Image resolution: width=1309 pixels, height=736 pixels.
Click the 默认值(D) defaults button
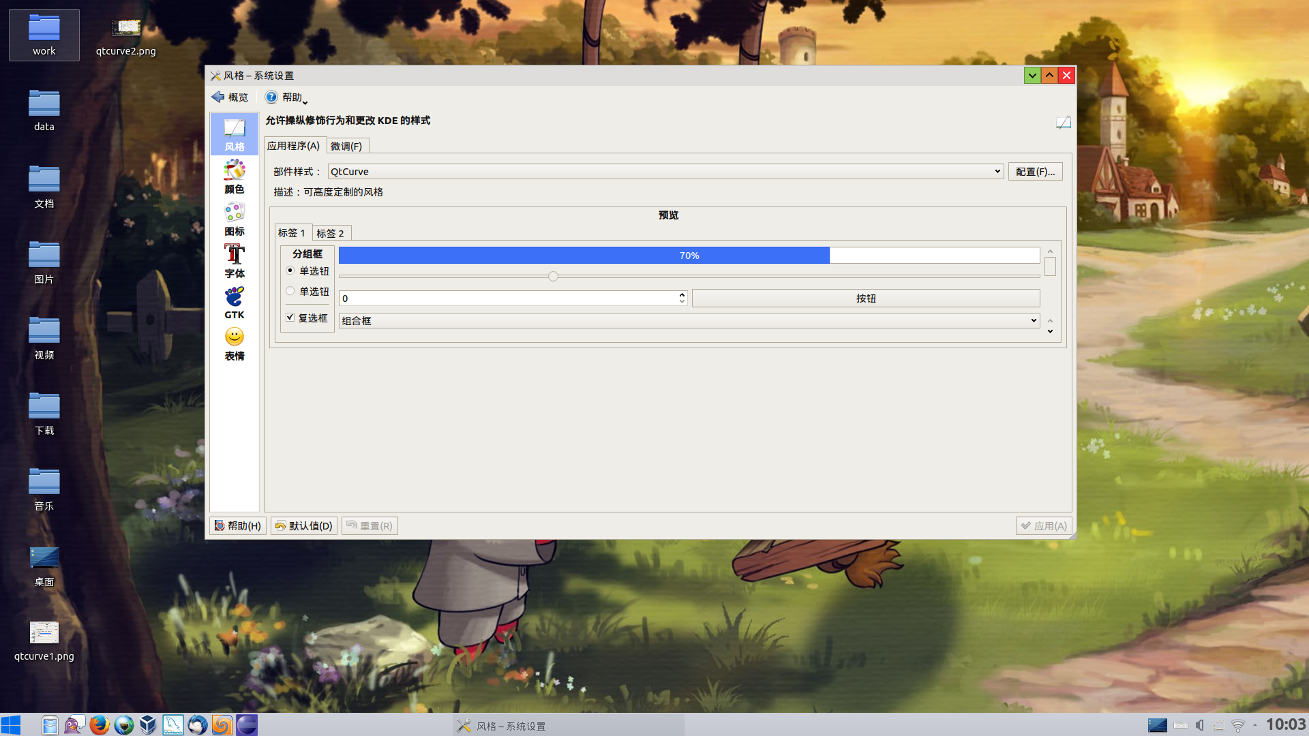(x=304, y=526)
